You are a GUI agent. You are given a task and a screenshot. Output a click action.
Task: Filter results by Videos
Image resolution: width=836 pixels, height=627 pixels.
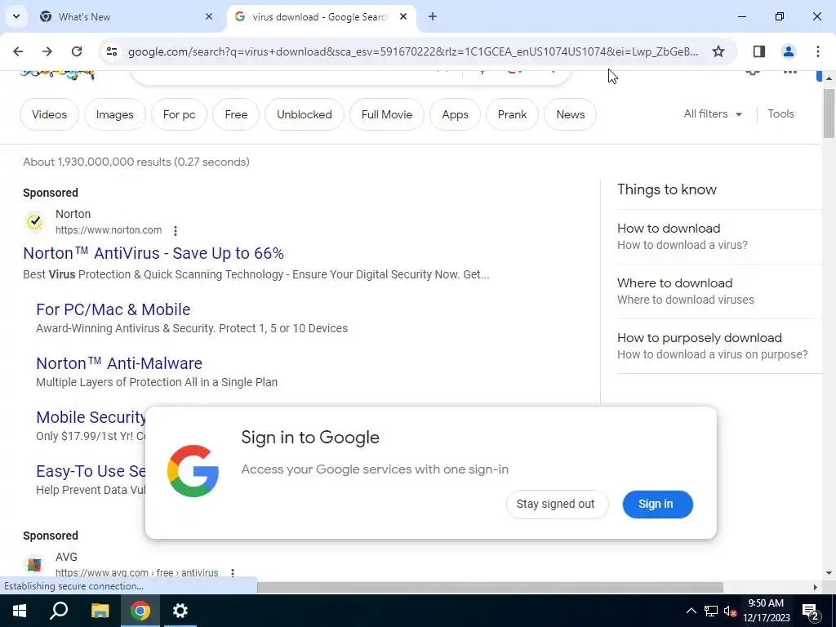[49, 114]
